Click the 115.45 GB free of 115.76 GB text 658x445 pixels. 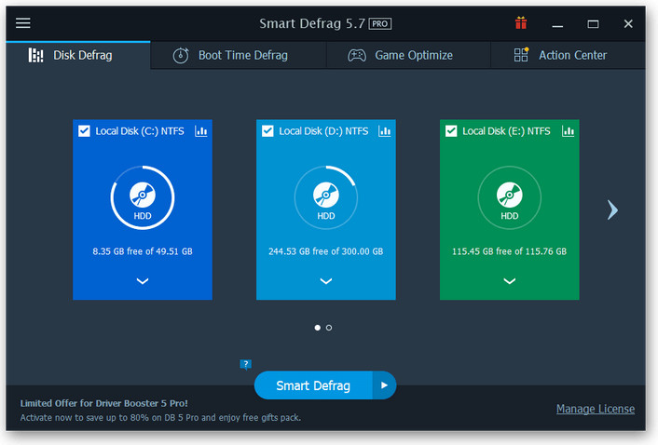coord(510,251)
